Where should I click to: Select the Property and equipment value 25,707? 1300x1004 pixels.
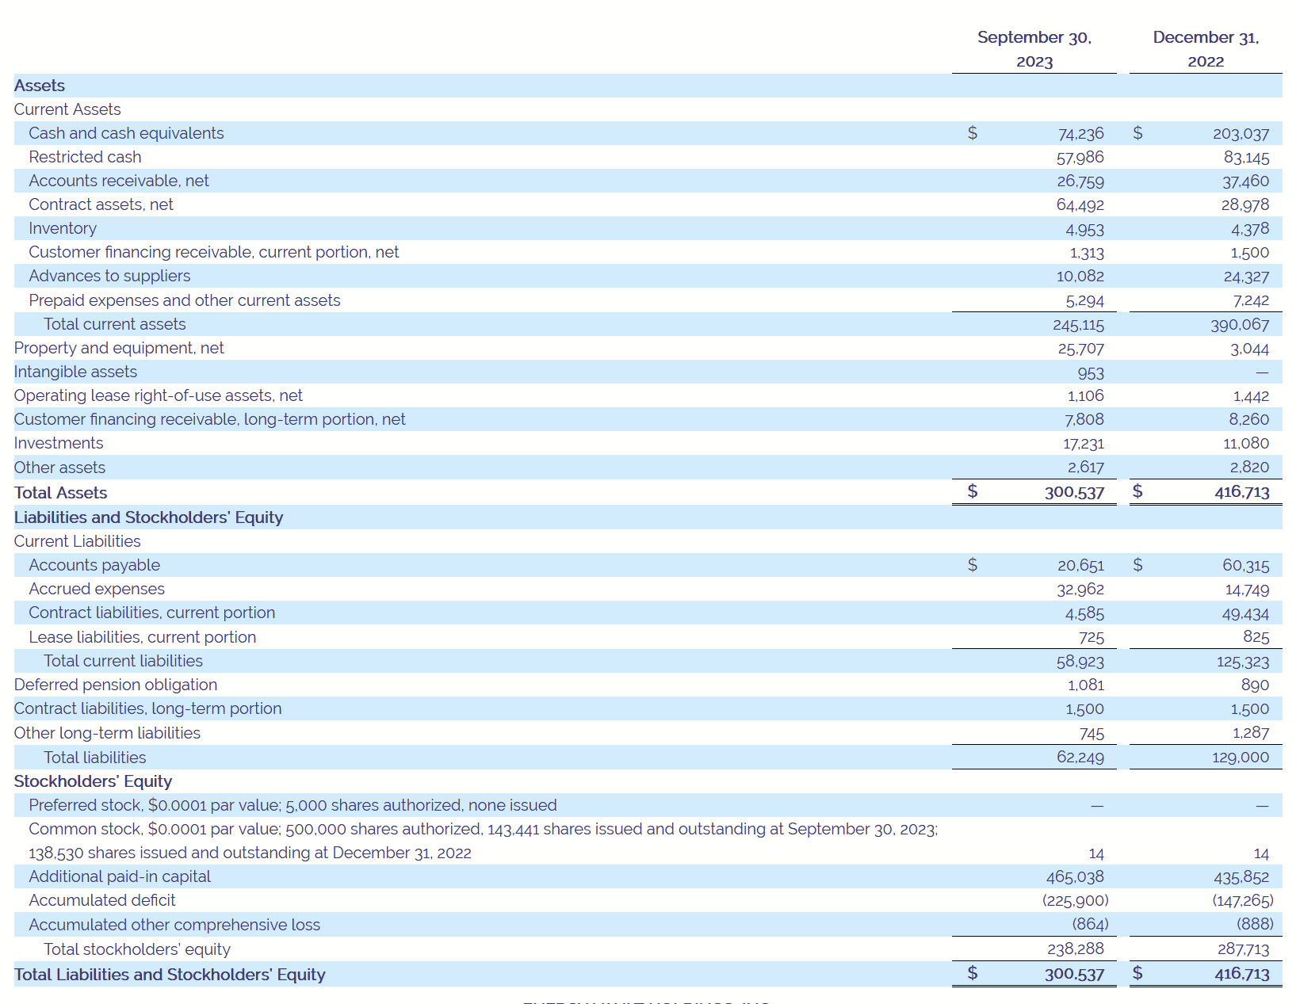click(1080, 349)
